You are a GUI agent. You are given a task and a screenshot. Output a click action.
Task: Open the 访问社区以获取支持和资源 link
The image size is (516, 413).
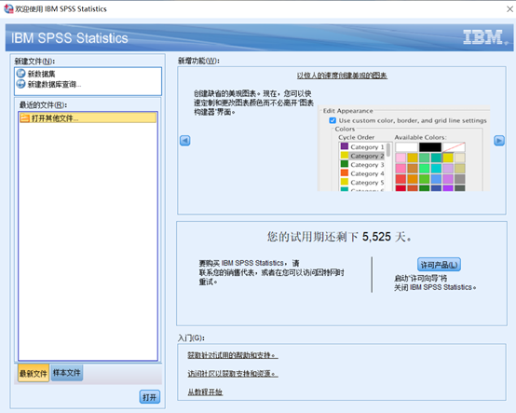pos(233,374)
